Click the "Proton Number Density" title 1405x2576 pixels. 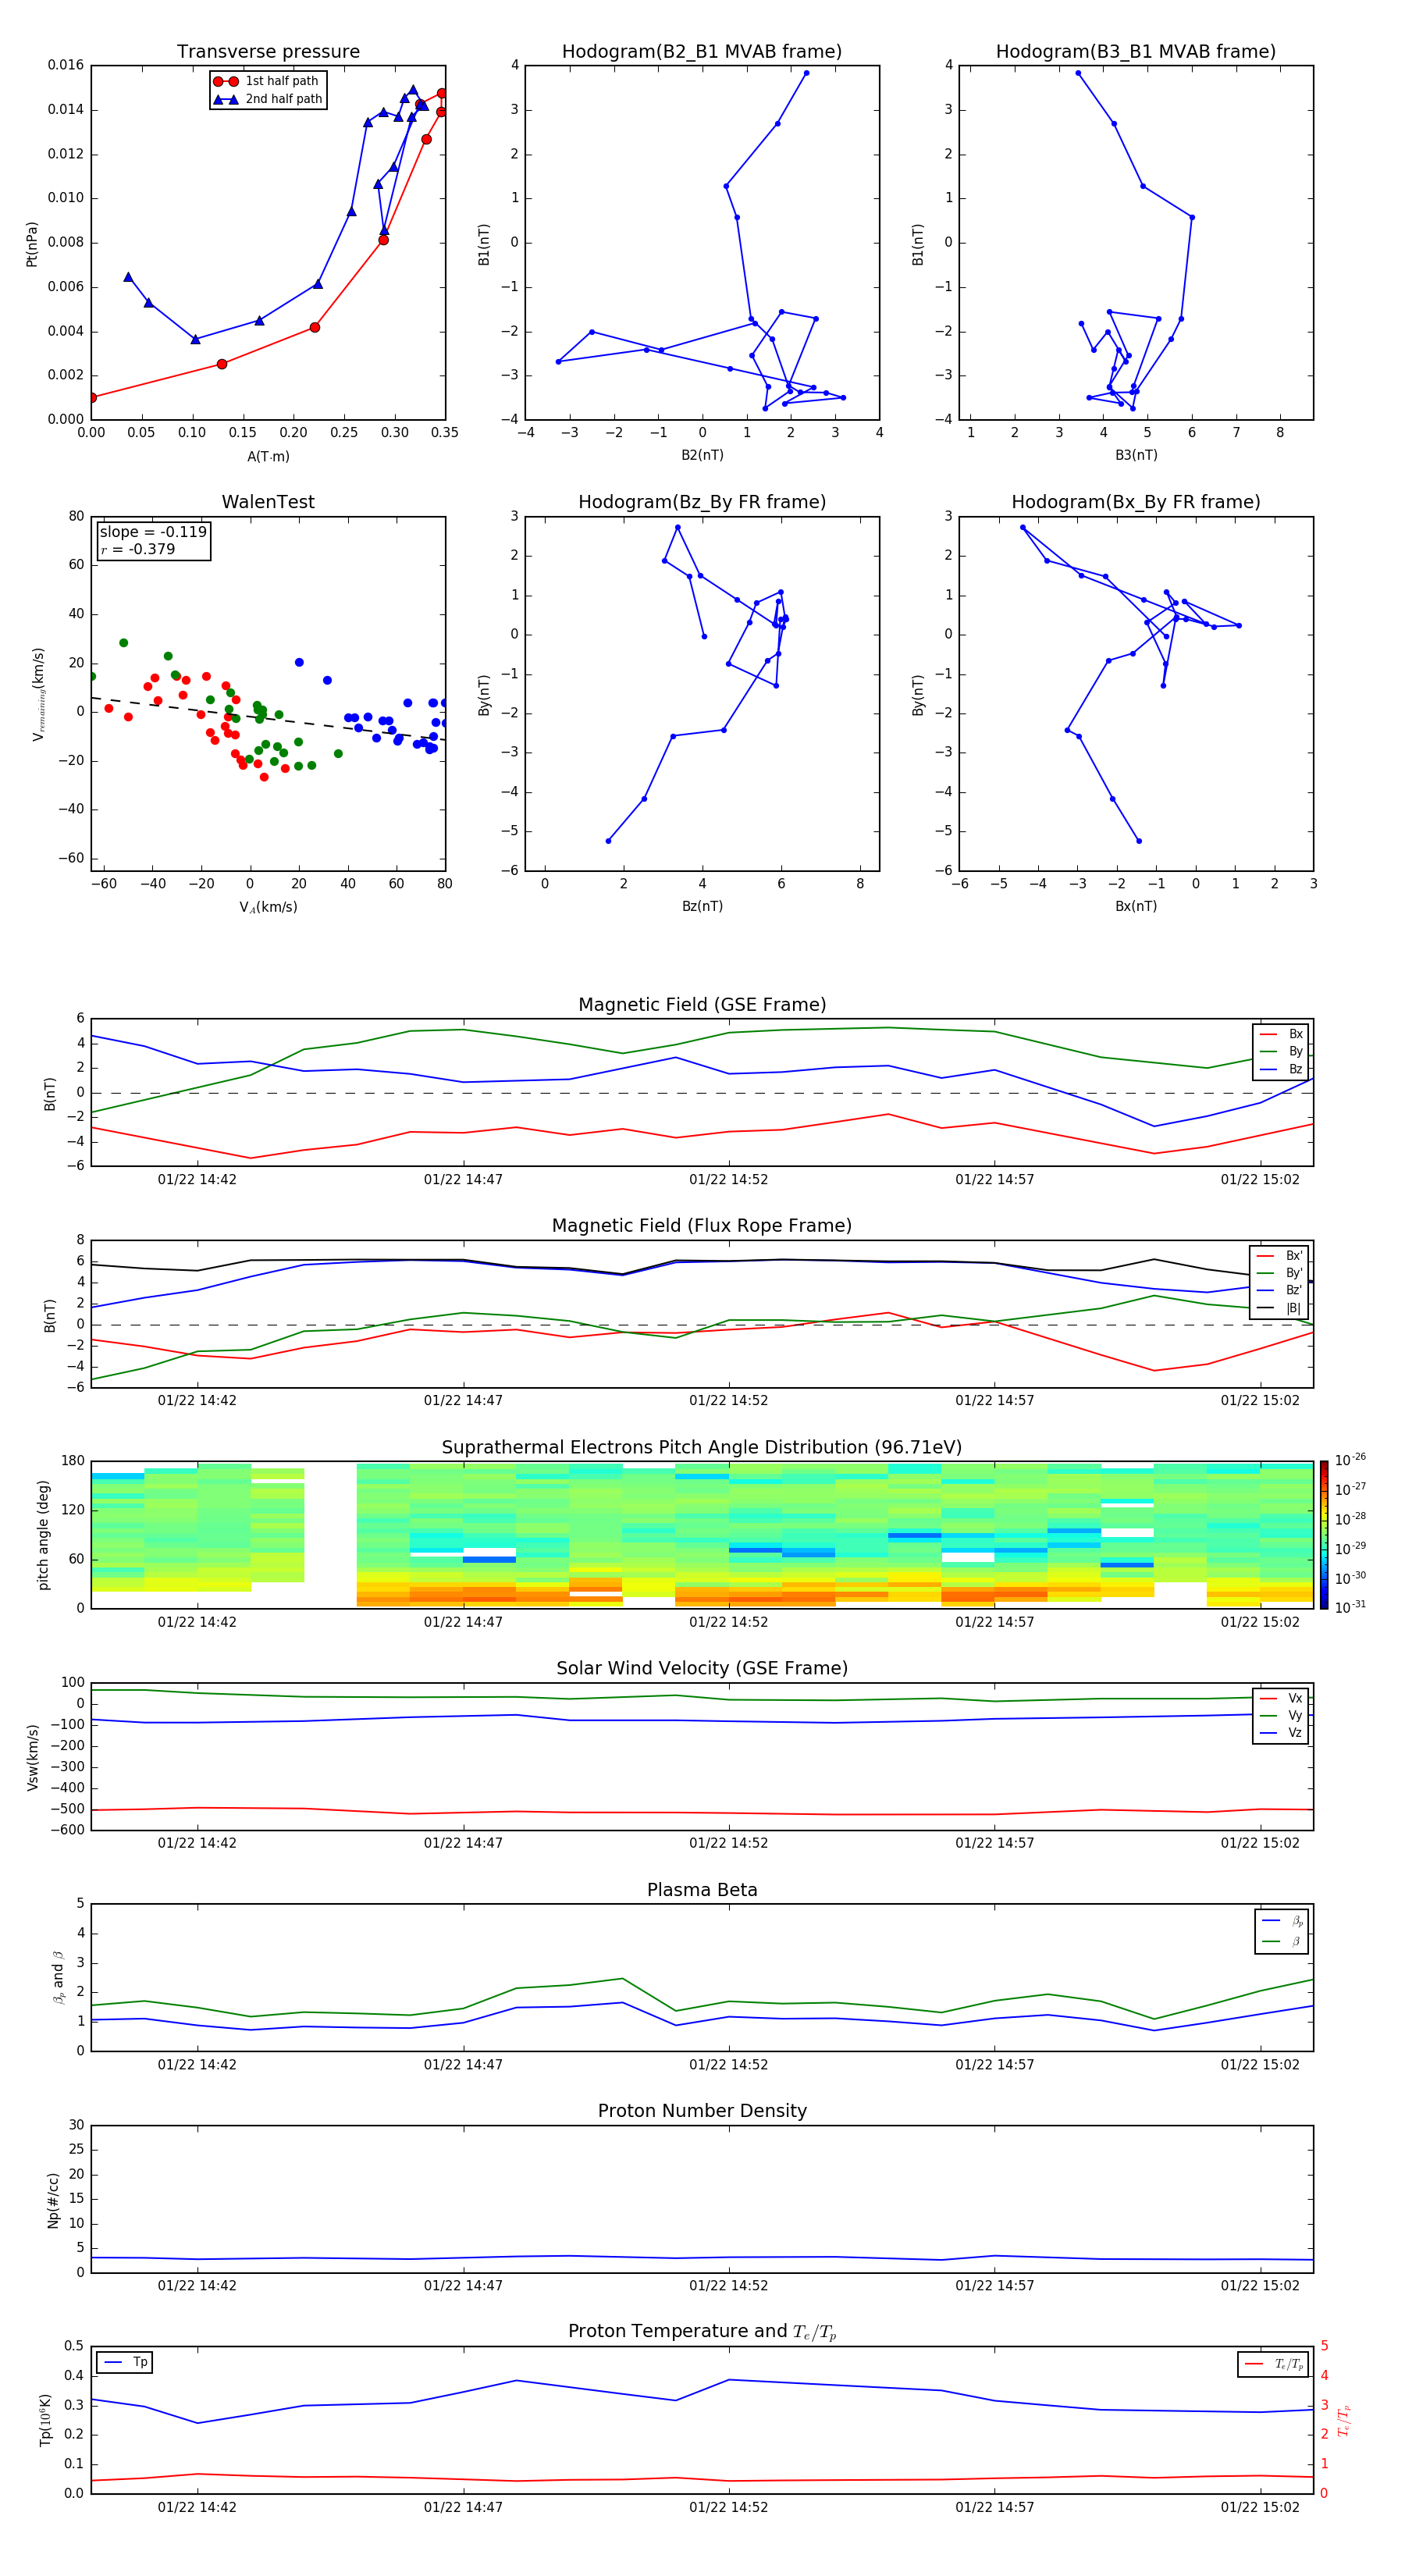point(702,2111)
